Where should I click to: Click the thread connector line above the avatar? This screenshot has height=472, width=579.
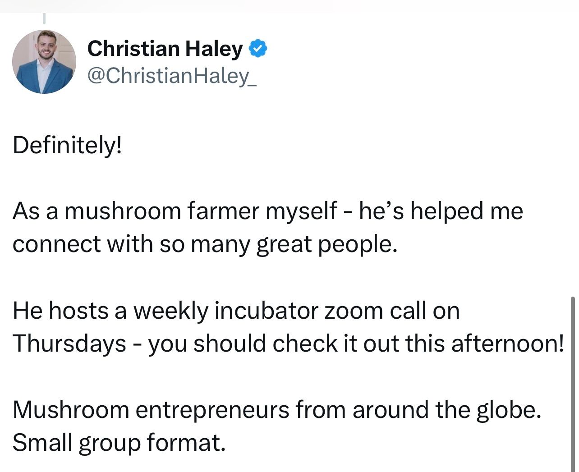click(x=44, y=18)
